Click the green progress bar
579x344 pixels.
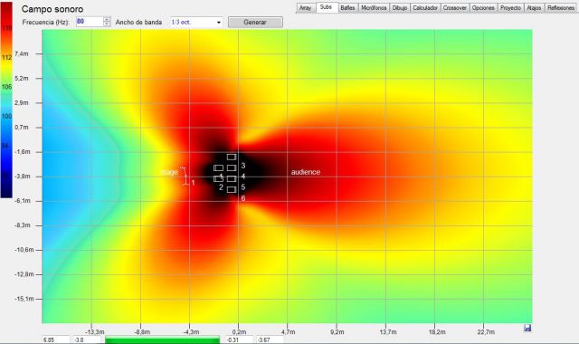coord(163,340)
